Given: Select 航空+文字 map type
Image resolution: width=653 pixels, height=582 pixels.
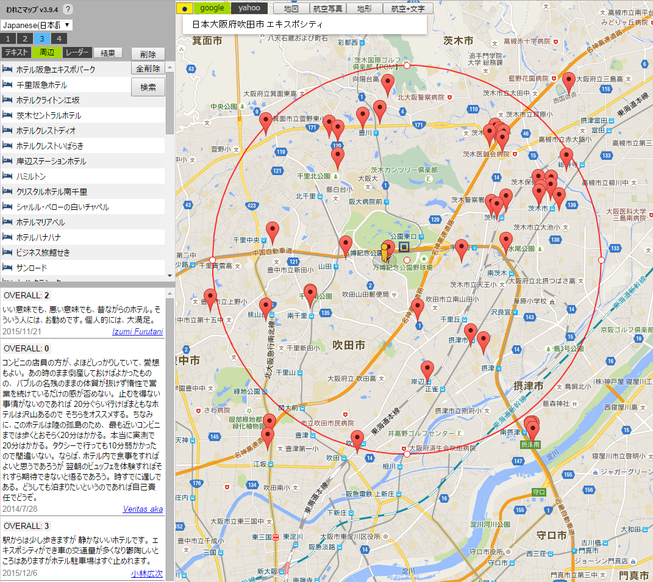Looking at the screenshot, I should tap(408, 9).
